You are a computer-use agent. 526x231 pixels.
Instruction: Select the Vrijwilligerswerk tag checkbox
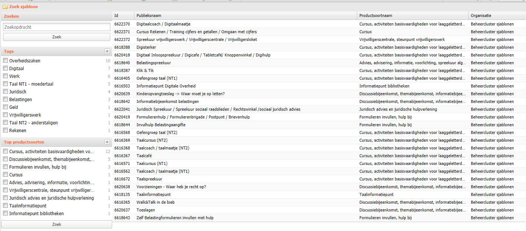point(5,115)
